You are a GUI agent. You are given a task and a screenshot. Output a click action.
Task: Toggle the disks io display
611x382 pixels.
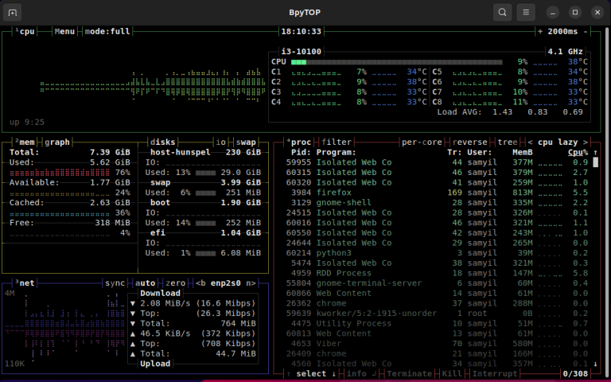[x=221, y=142]
